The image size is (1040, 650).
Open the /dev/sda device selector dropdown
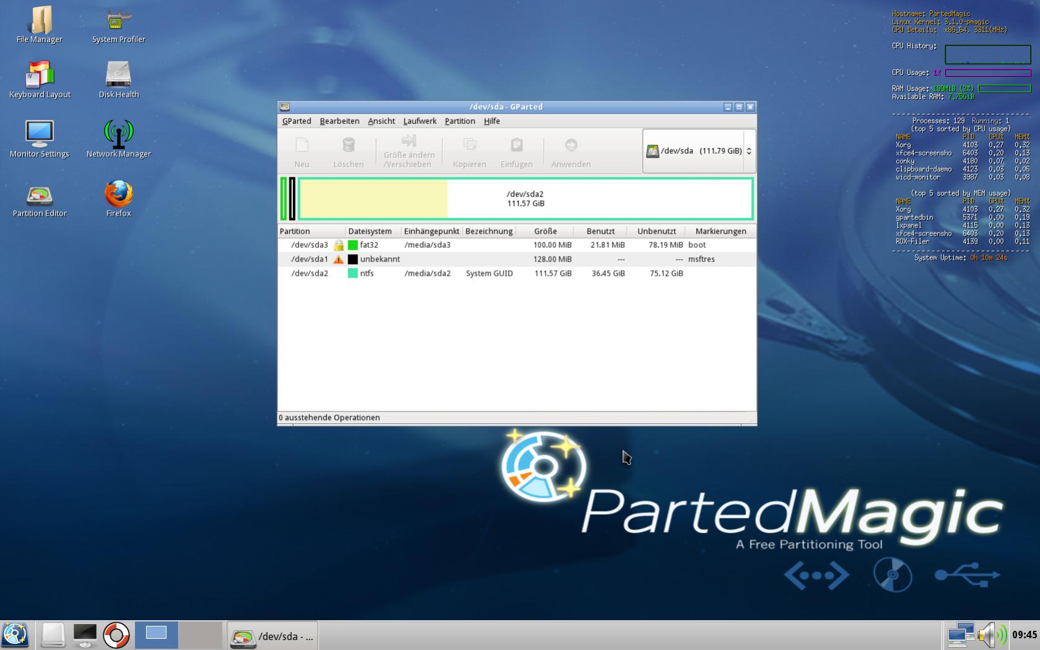coord(699,151)
